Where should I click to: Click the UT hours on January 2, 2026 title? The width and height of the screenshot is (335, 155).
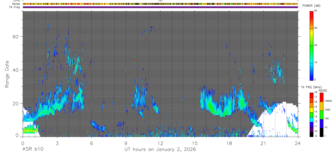pyautogui.click(x=160, y=150)
